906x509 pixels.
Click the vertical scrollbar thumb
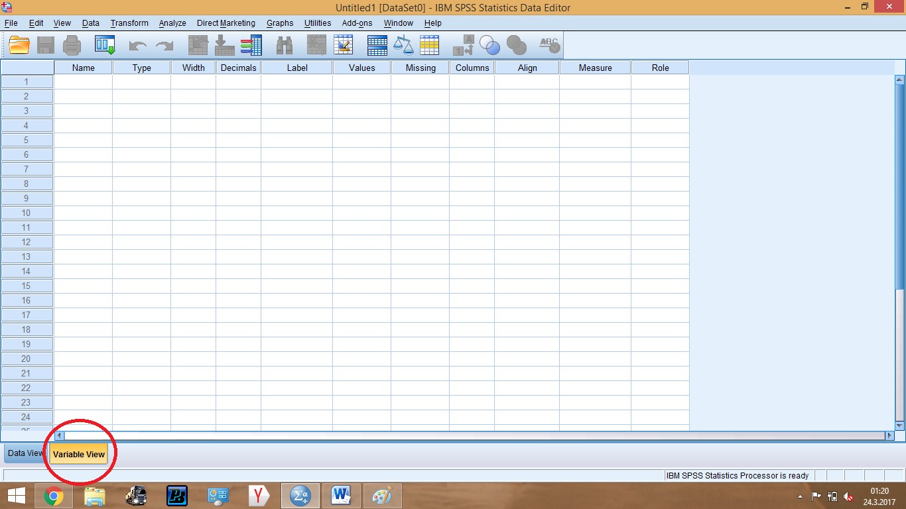(900, 187)
